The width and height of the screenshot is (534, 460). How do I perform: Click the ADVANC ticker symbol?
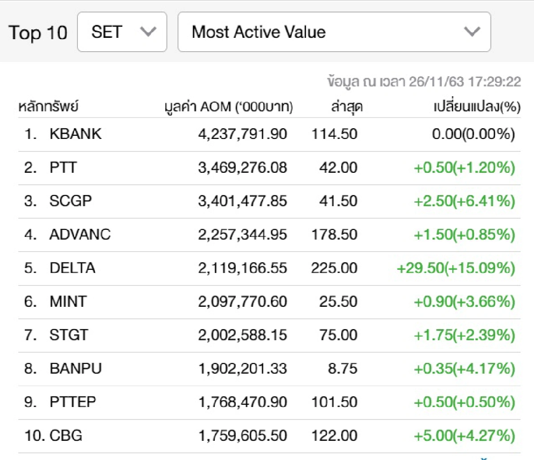80,234
